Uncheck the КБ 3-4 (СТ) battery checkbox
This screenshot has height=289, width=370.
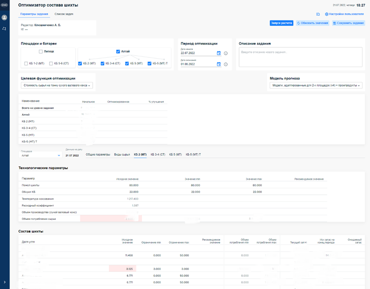tap(102, 63)
